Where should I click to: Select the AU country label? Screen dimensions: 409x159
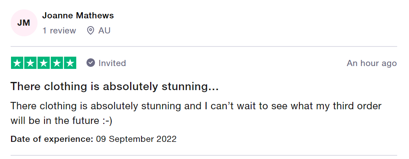[x=104, y=31]
